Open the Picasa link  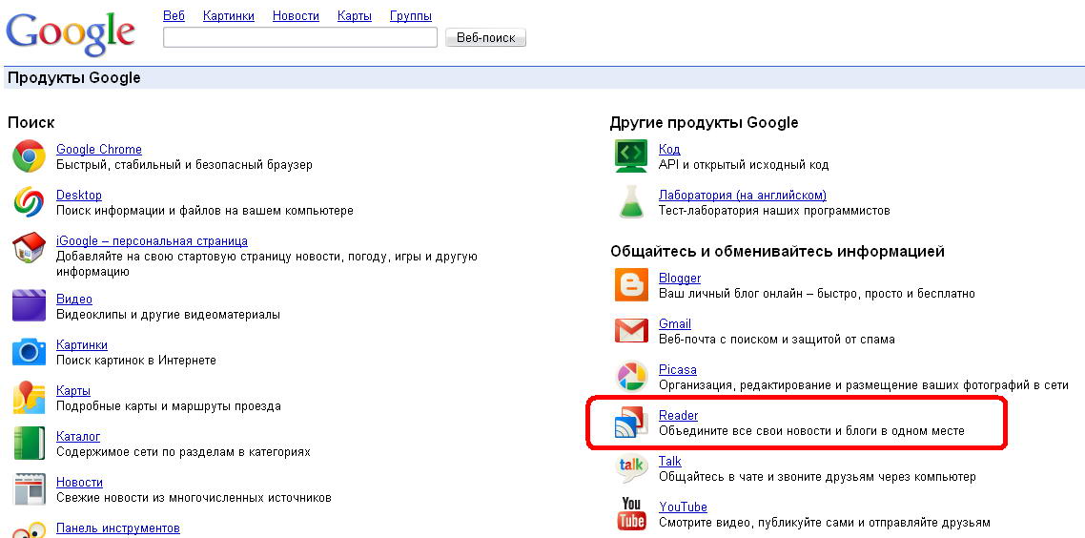678,370
